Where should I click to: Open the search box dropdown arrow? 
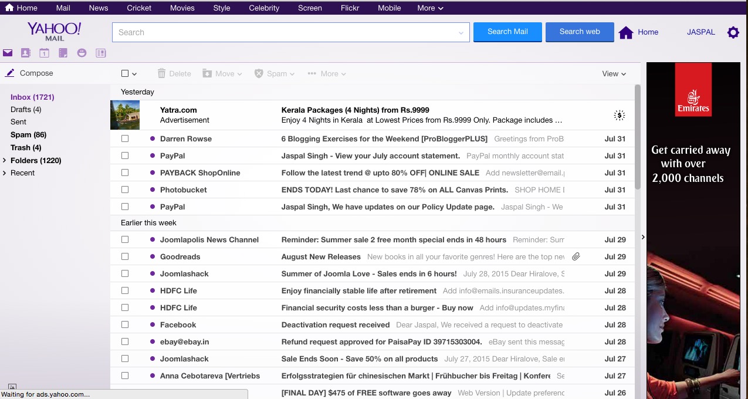click(461, 33)
